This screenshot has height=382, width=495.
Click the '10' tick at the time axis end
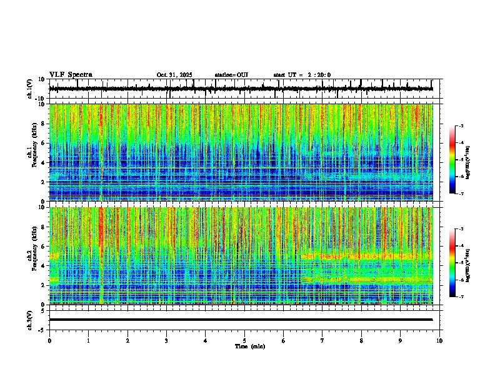(x=439, y=341)
